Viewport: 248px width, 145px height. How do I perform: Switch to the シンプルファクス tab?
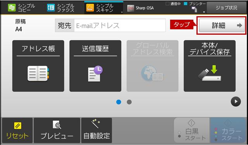[61, 8]
